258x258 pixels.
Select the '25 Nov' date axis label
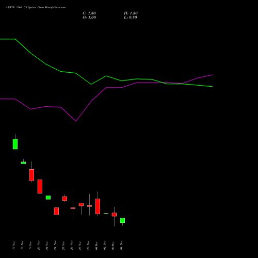coord(63,245)
